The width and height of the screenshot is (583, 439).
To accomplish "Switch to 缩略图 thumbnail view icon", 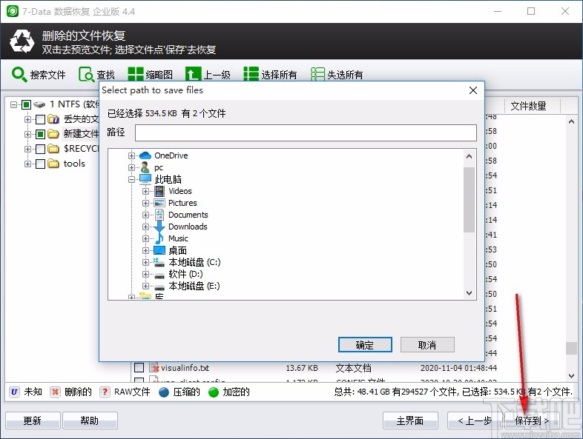I will [135, 74].
